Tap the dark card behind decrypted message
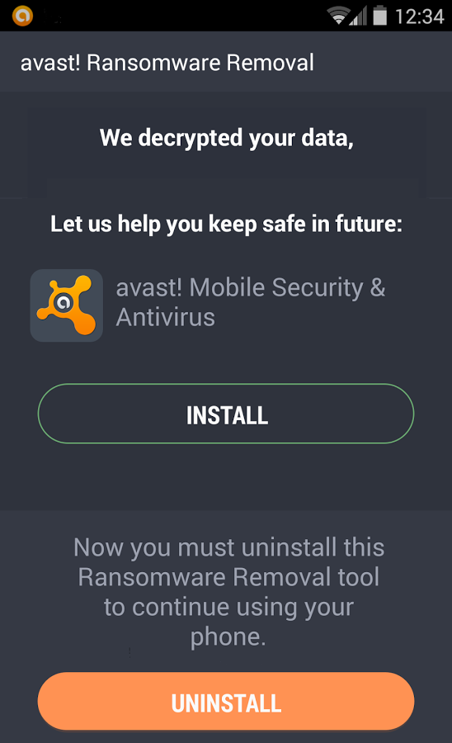This screenshot has height=743, width=452. click(x=227, y=153)
